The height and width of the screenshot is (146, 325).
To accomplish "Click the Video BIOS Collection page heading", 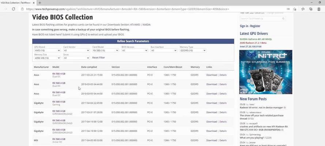I will coord(63,17).
